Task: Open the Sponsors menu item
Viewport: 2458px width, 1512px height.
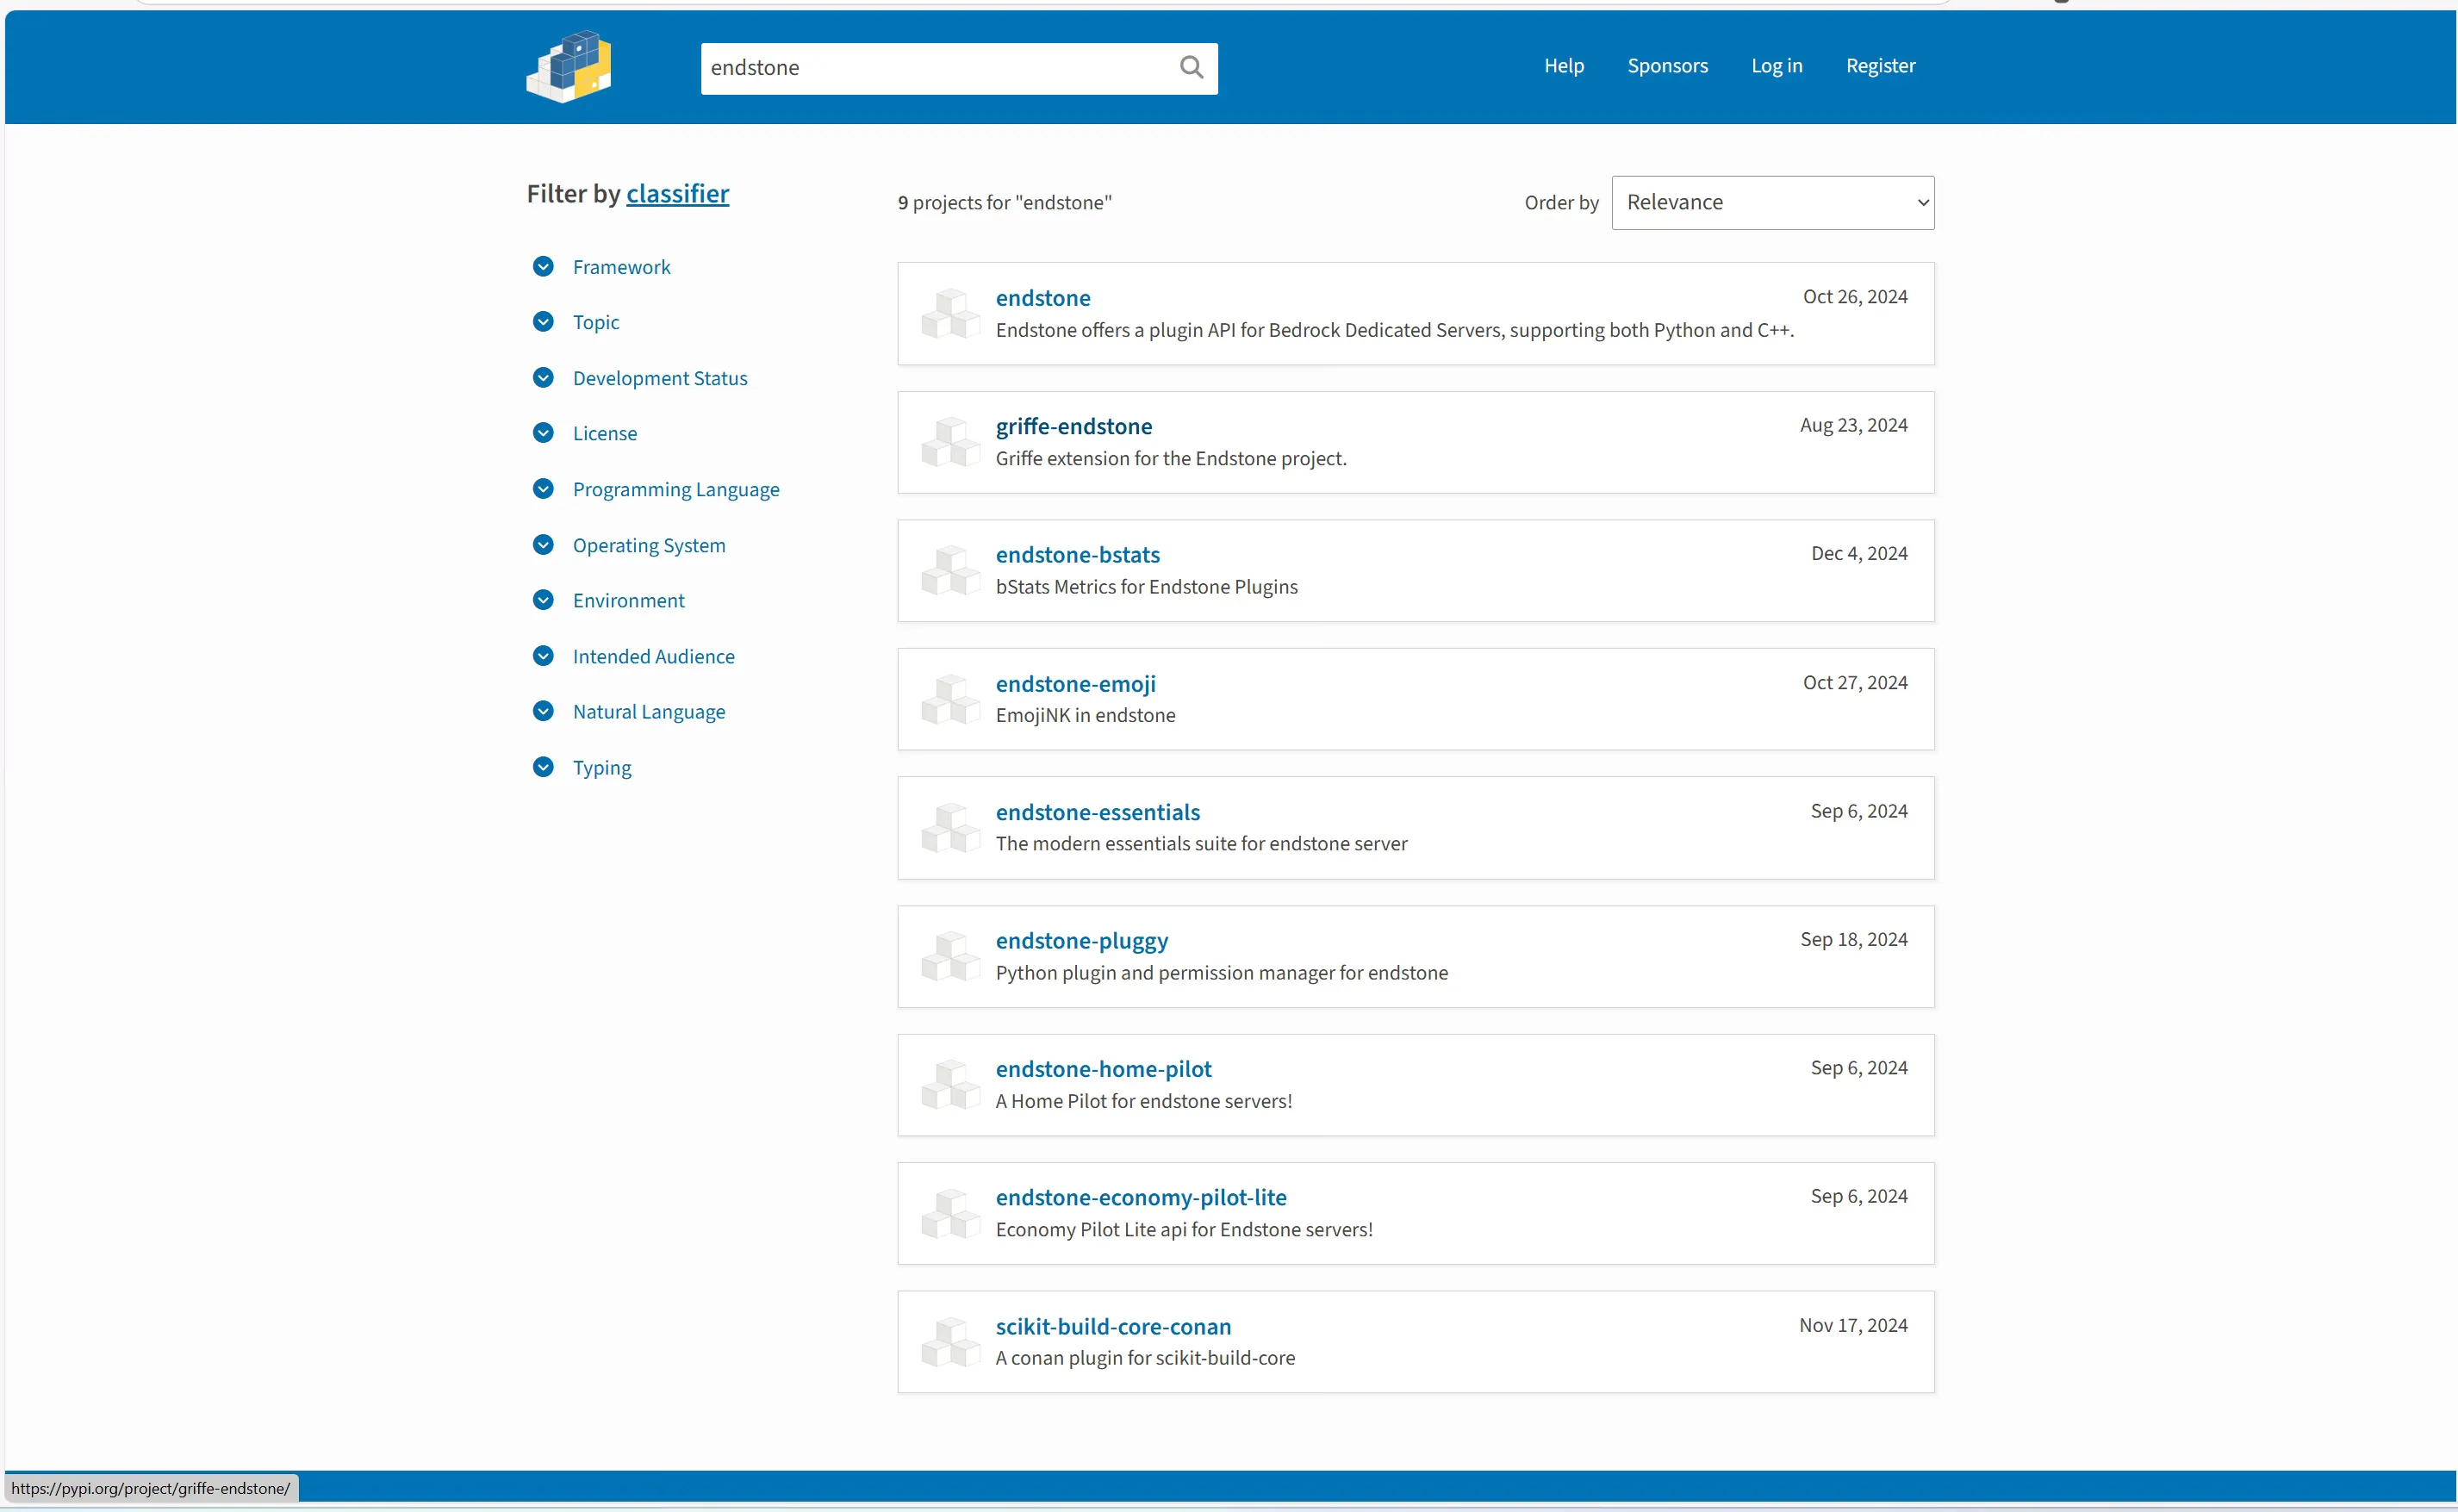Action: [x=1667, y=66]
